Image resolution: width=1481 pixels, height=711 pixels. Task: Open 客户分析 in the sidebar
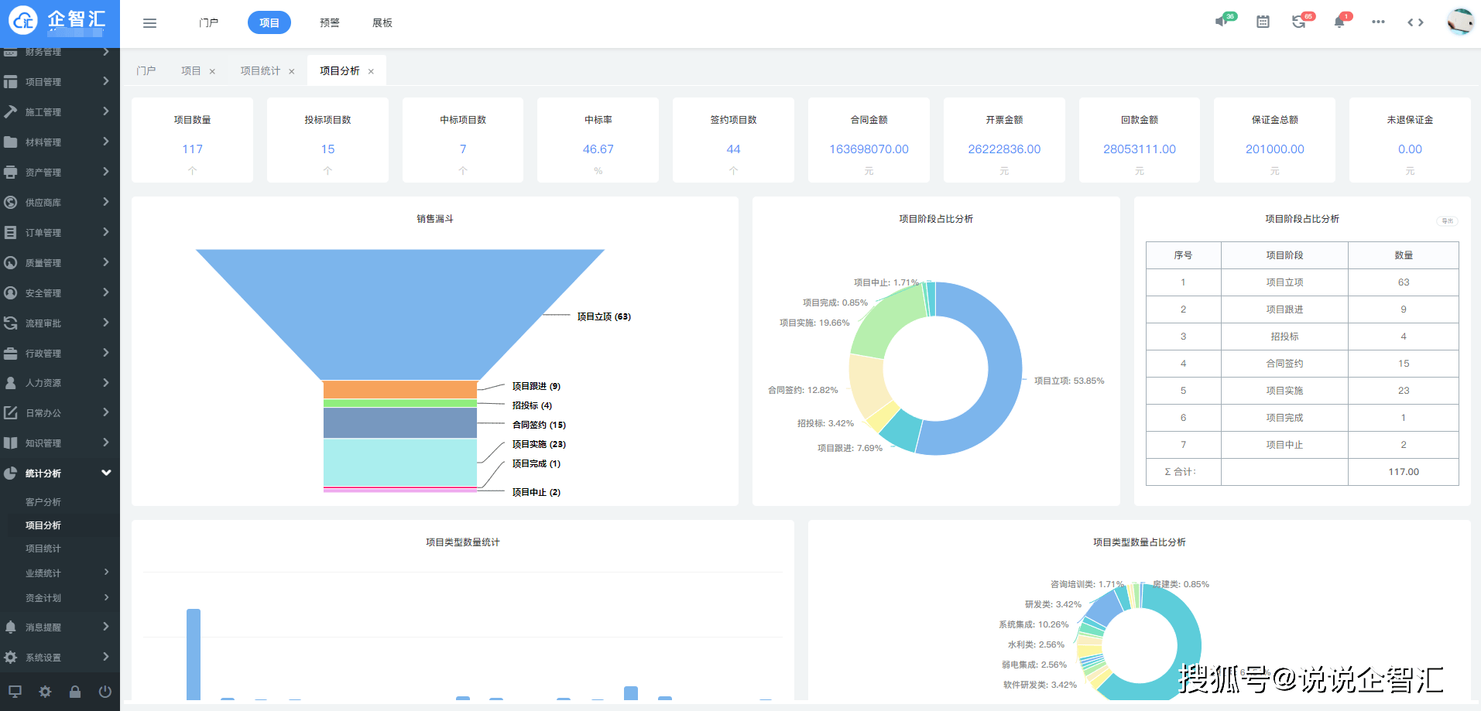click(43, 502)
